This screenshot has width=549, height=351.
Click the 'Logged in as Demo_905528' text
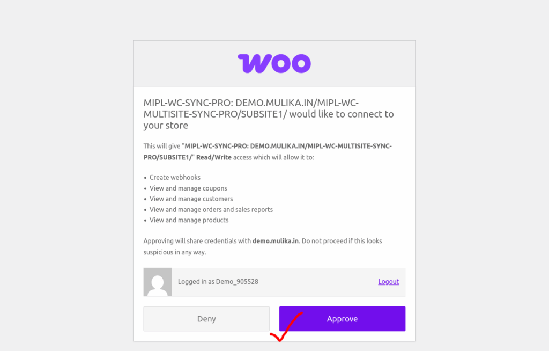[218, 282]
